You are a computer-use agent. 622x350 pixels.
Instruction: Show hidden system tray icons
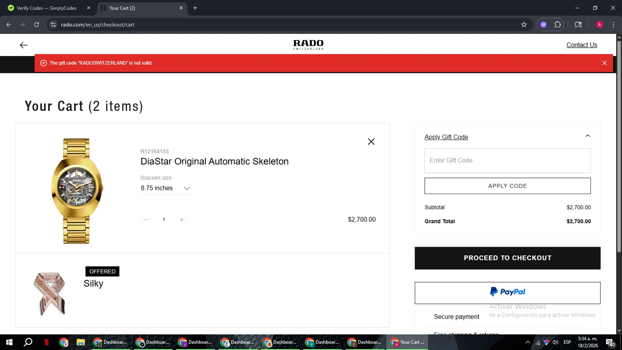click(x=527, y=342)
